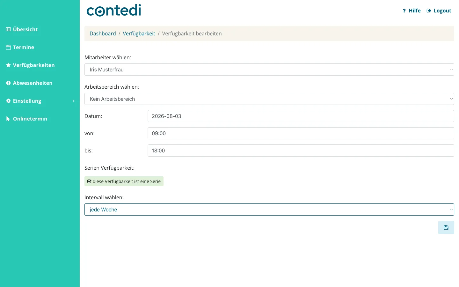Click the Datum input field
The image size is (459, 287).
tap(301, 116)
